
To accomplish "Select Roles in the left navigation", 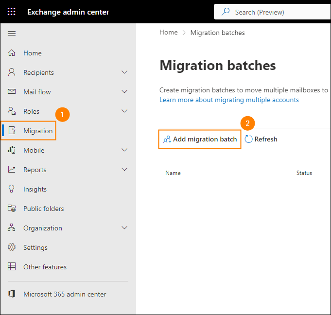I will (31, 111).
